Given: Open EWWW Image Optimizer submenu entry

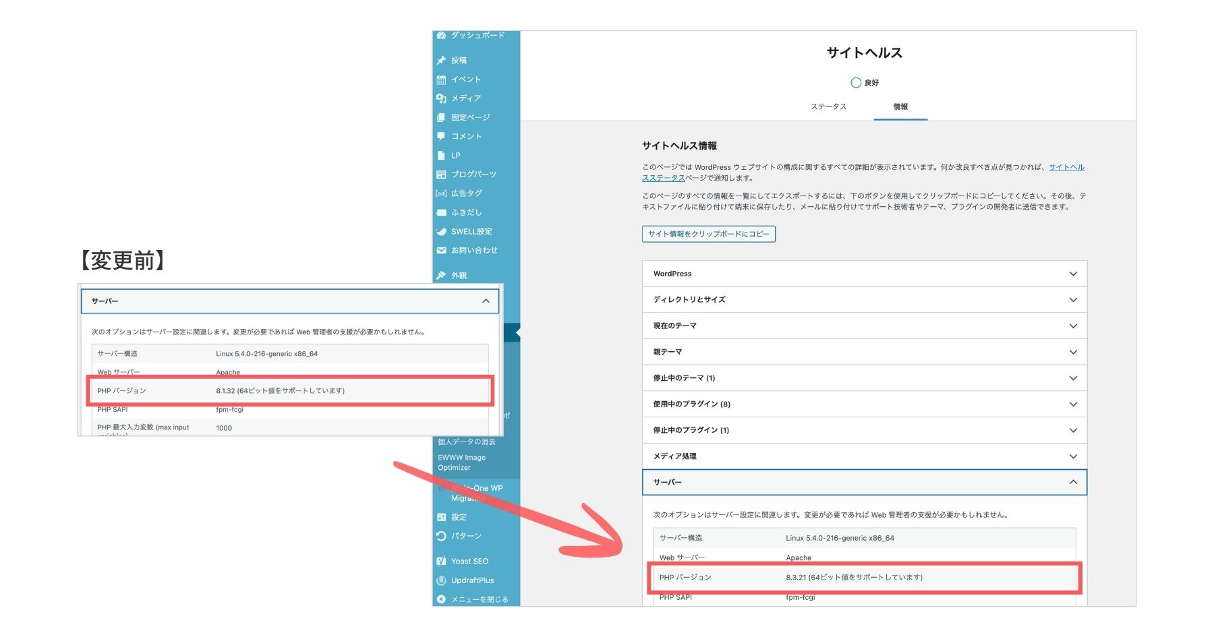Looking at the screenshot, I should [461, 462].
